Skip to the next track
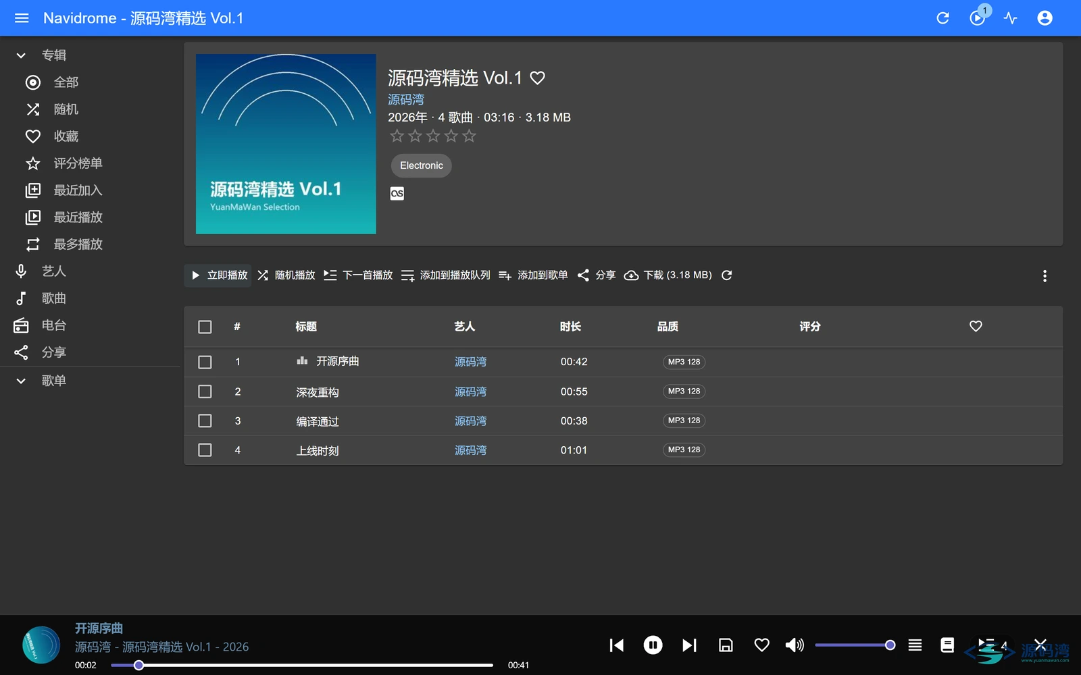 click(689, 645)
